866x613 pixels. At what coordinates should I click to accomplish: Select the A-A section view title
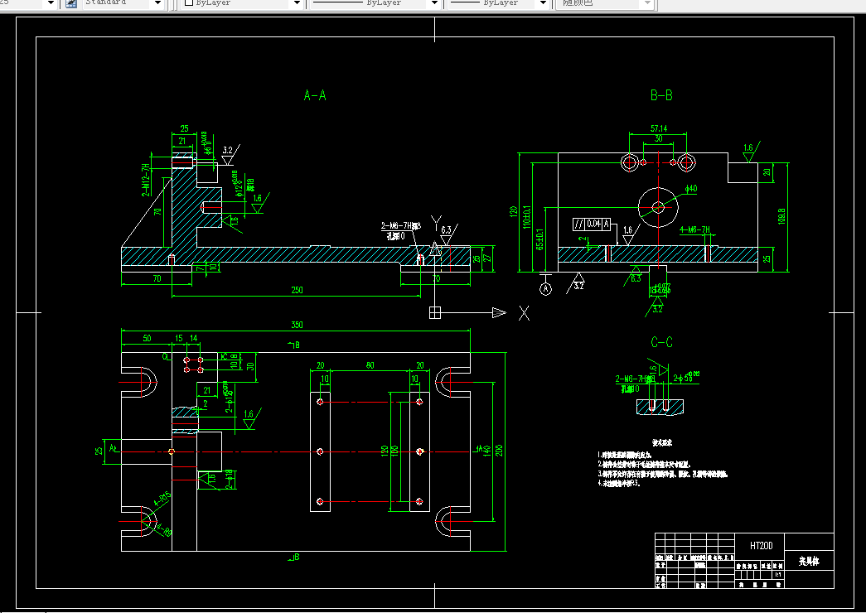(x=315, y=95)
